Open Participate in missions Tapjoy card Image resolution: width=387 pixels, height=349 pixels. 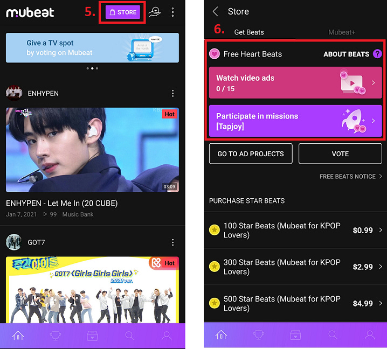(295, 121)
